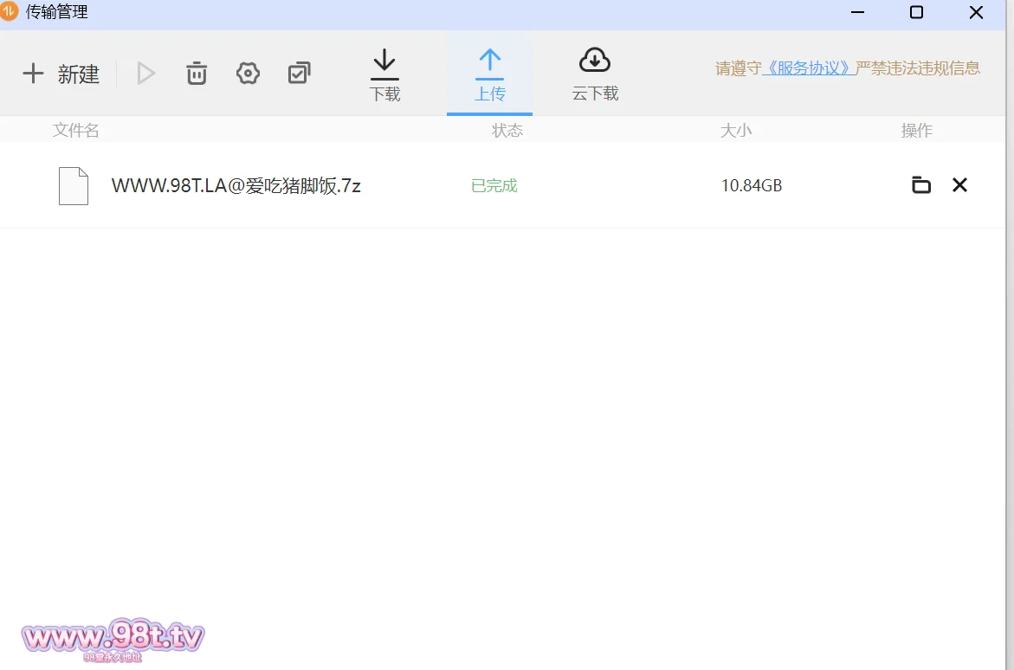The image size is (1014, 670).
Task: Open containing folder for the .7z file
Action: tap(921, 185)
